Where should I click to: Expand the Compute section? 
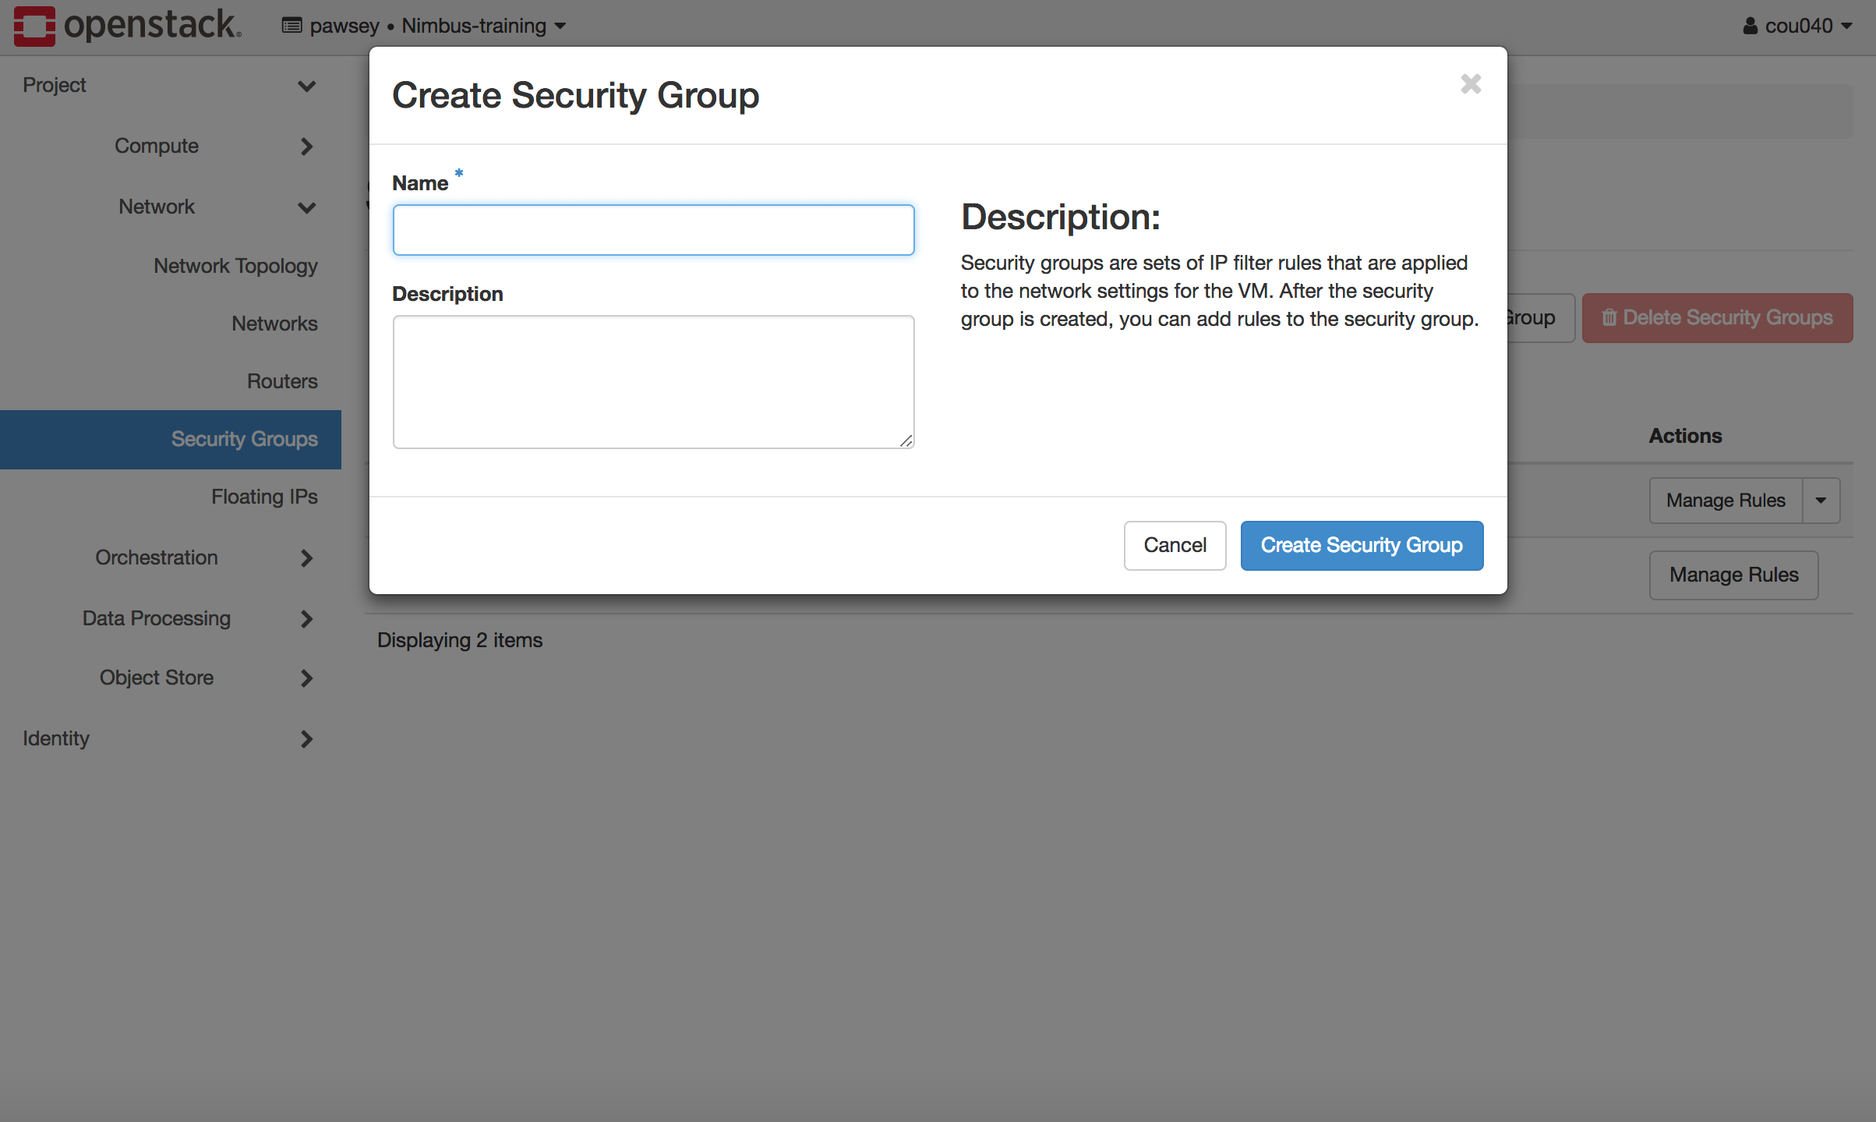coord(306,146)
